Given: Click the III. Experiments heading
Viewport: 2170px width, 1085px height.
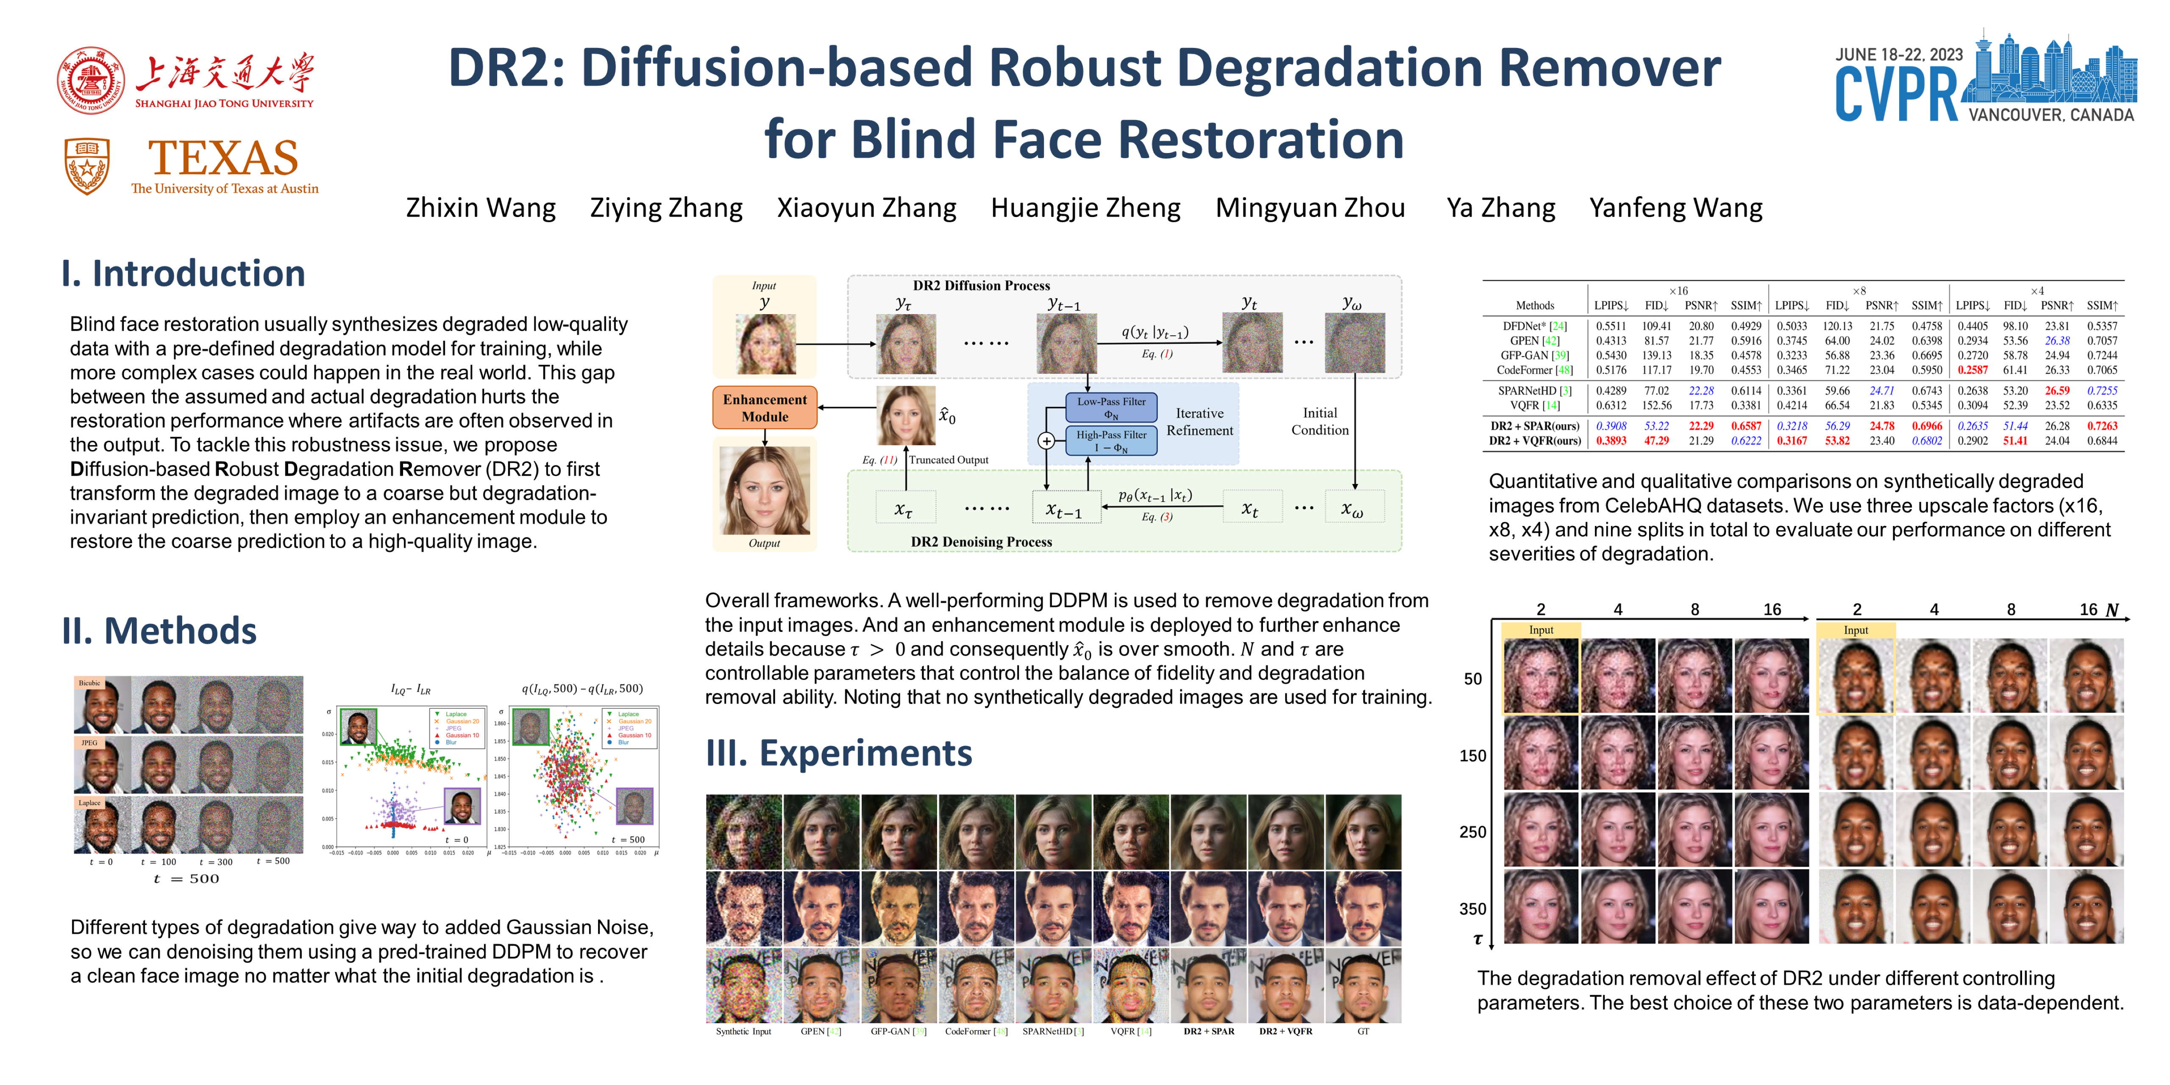Looking at the screenshot, I should tap(838, 753).
